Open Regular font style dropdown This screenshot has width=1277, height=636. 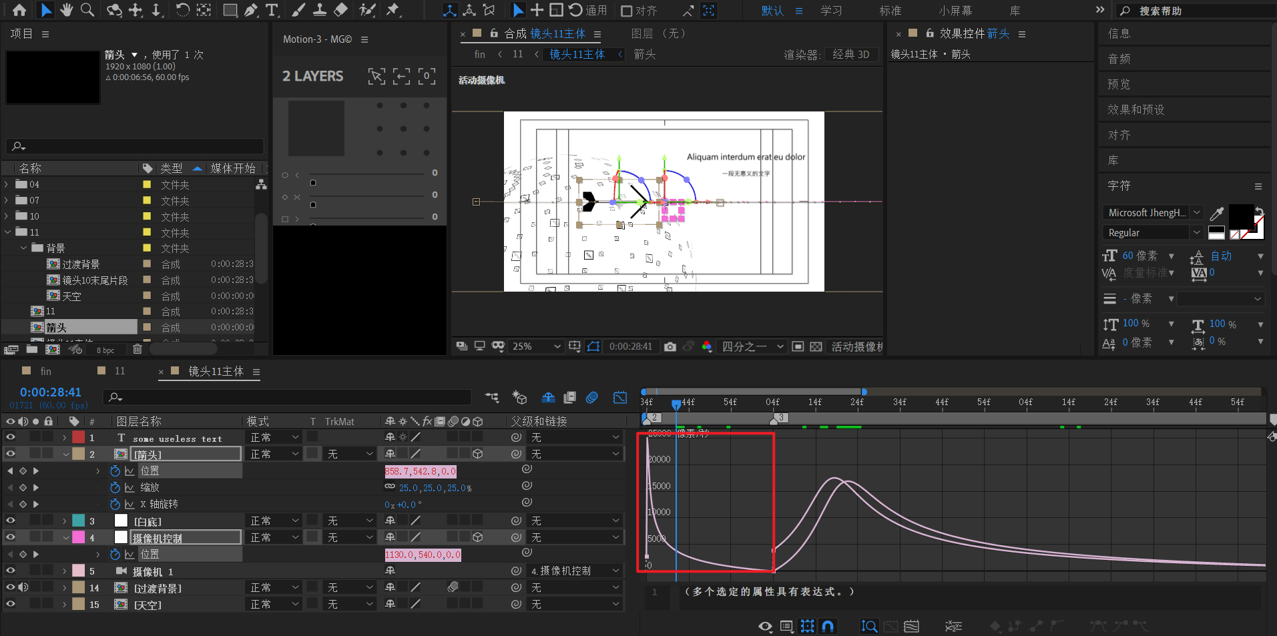tap(1153, 232)
